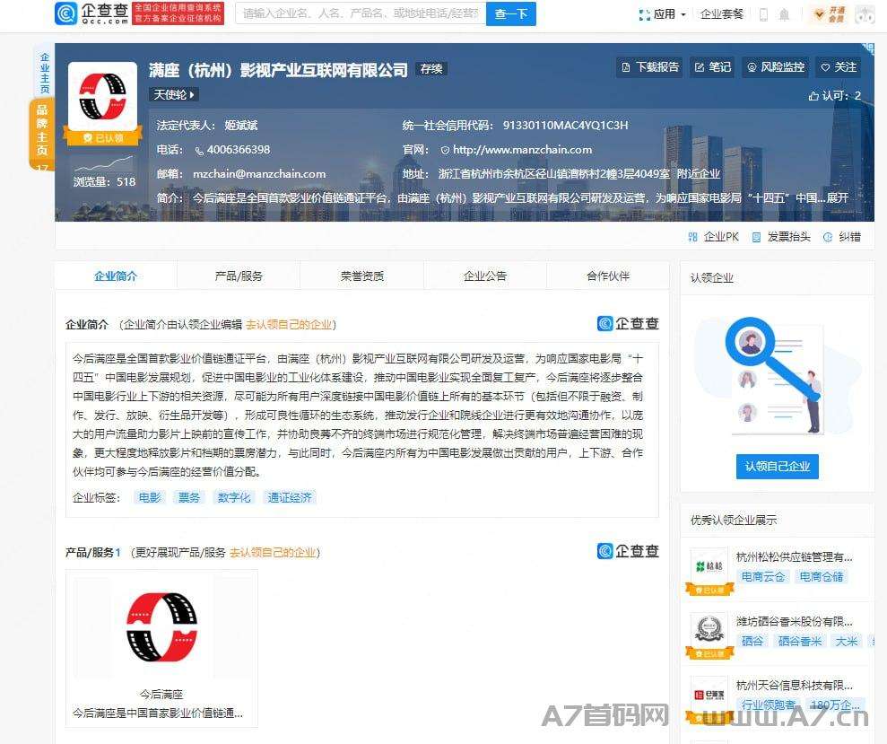887x744 pixels.
Task: Click the 电商仓储 tag
Action: coord(821,577)
